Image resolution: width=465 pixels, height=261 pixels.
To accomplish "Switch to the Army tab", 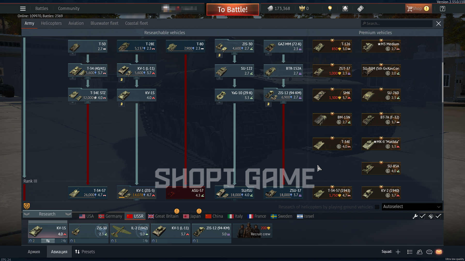I will (29, 23).
